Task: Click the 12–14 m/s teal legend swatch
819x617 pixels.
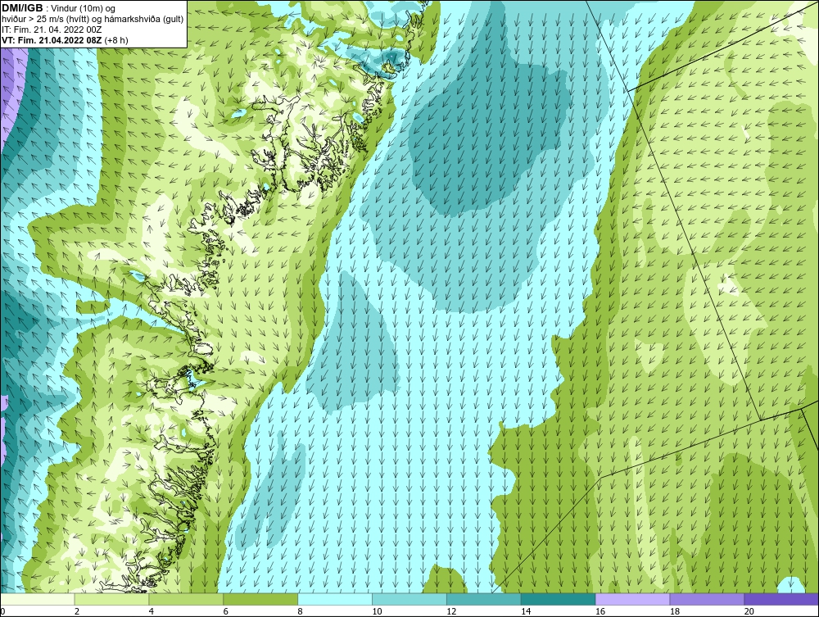Action: (x=484, y=599)
